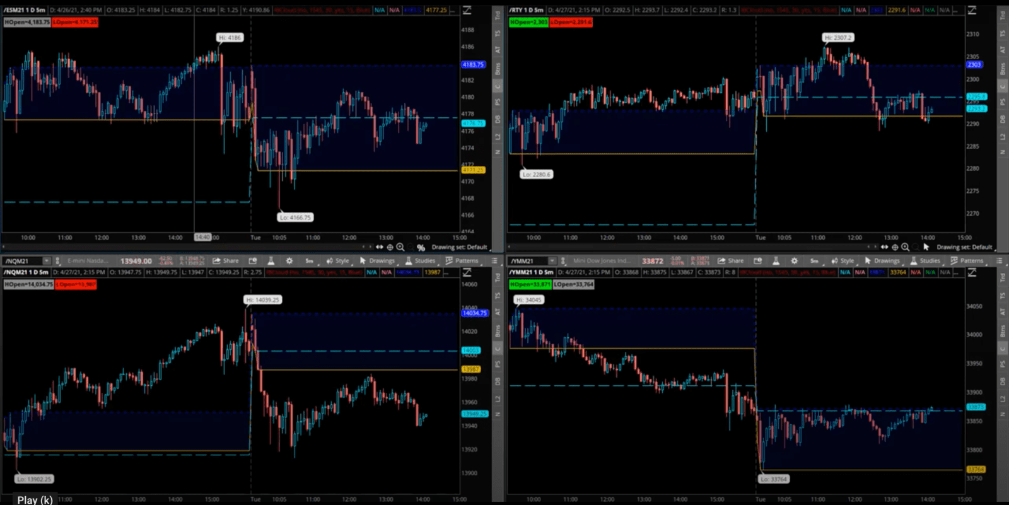Click the list menu icon in /NQM21 toolbar
Viewport: 1009px width, 505px height.
[494, 261]
